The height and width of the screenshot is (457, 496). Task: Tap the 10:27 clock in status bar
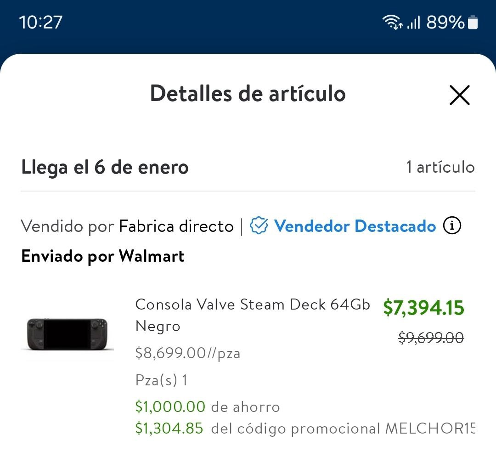point(40,23)
